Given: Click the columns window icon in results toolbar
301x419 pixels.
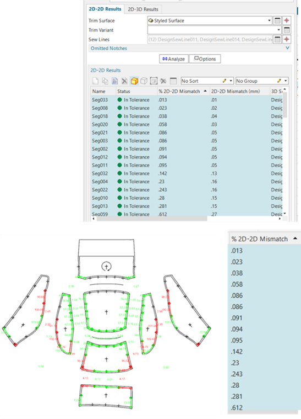Looking at the screenshot, I should (173, 81).
